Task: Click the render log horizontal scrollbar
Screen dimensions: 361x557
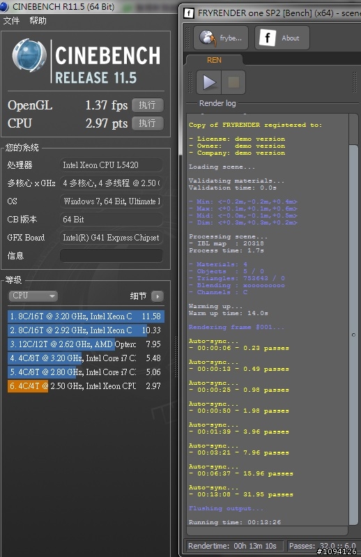Action: 268,531
